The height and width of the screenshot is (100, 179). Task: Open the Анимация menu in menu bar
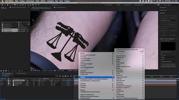click(50, 1)
